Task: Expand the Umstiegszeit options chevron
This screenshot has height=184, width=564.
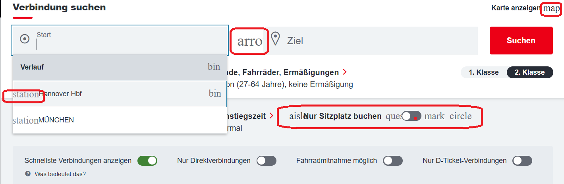Action: (x=271, y=116)
